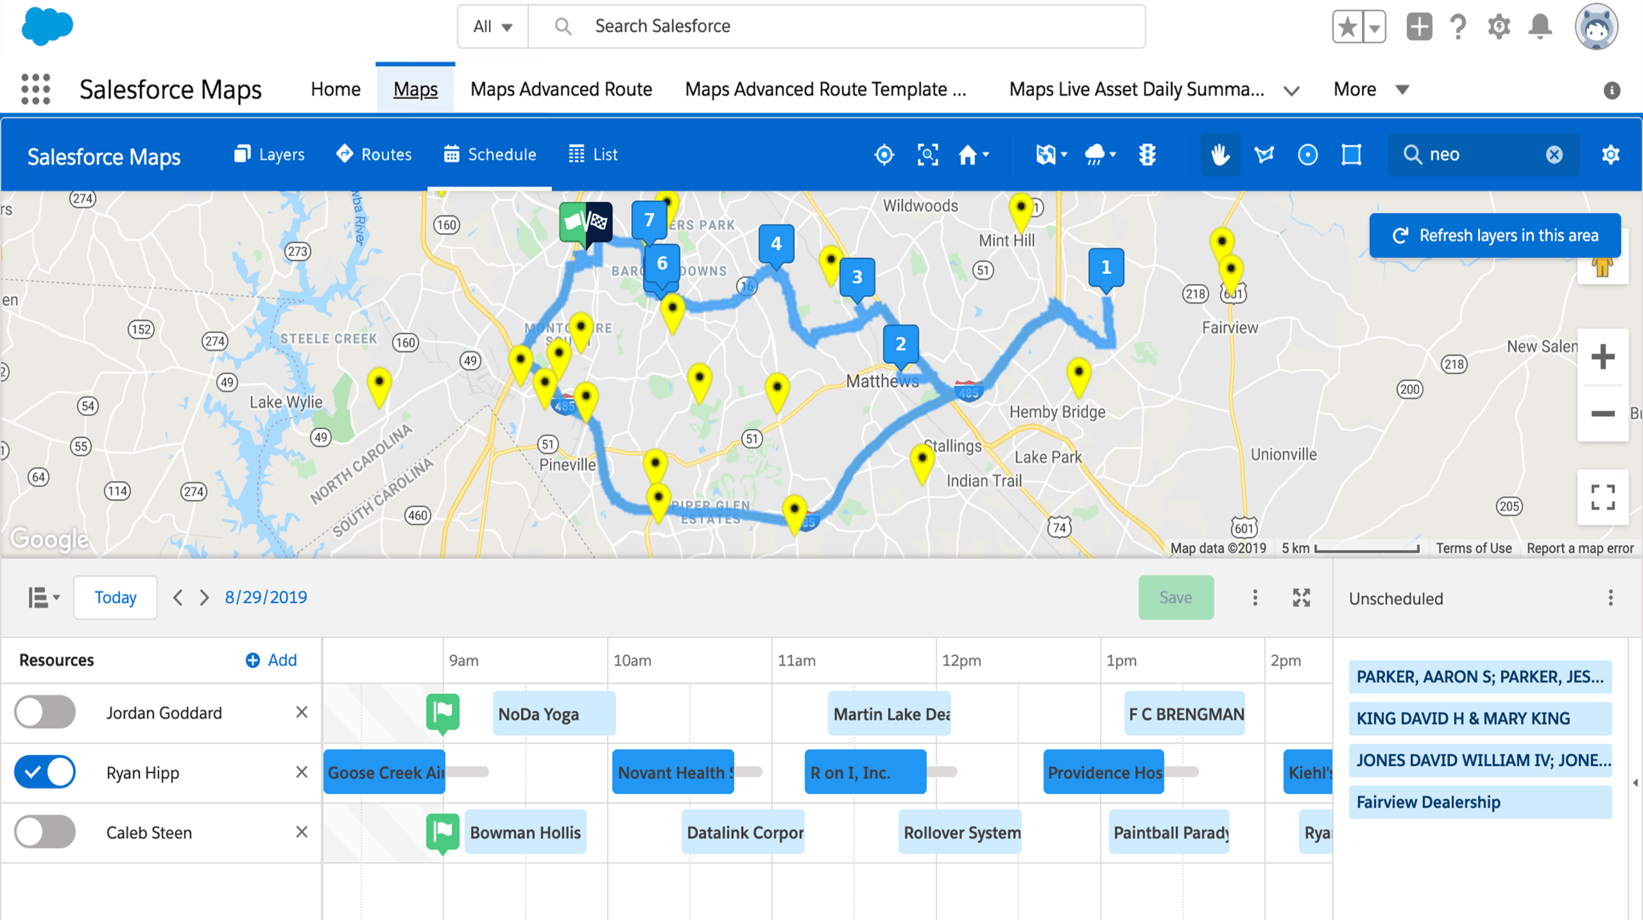
Task: Open the home location dropdown
Action: (974, 155)
